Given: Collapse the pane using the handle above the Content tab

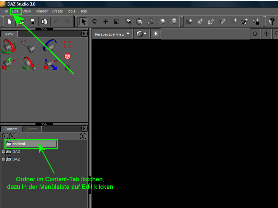Looking at the screenshot, I should pyautogui.click(x=44, y=124).
